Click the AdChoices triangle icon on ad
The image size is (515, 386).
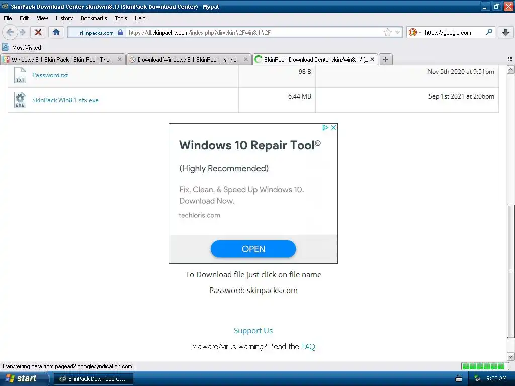click(325, 127)
